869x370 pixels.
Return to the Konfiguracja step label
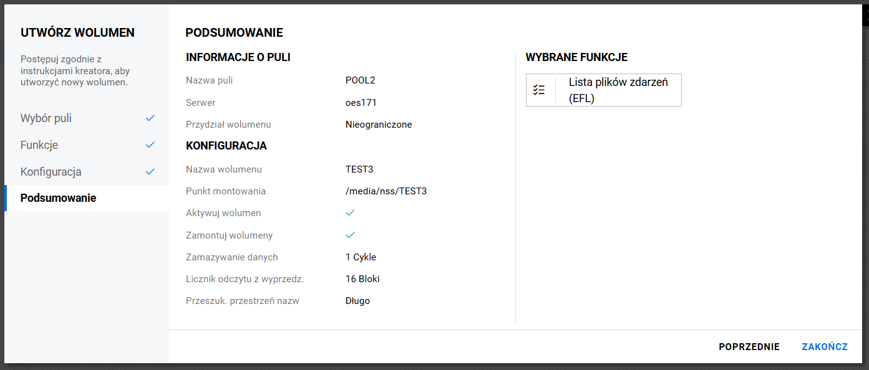(51, 172)
